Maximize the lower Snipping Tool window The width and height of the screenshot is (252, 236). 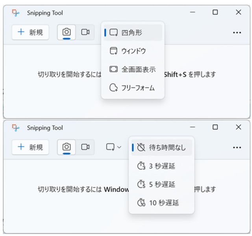(215, 127)
